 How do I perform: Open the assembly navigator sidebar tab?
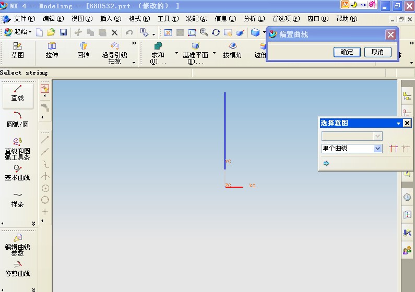point(407,95)
